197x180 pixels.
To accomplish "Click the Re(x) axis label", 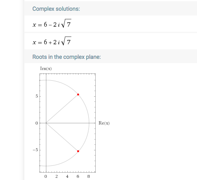I will click(104, 123).
